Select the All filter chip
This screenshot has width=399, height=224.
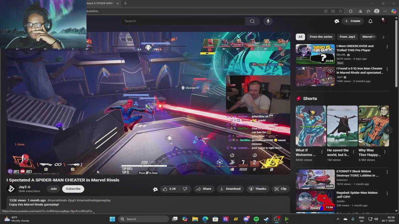[x=300, y=37]
